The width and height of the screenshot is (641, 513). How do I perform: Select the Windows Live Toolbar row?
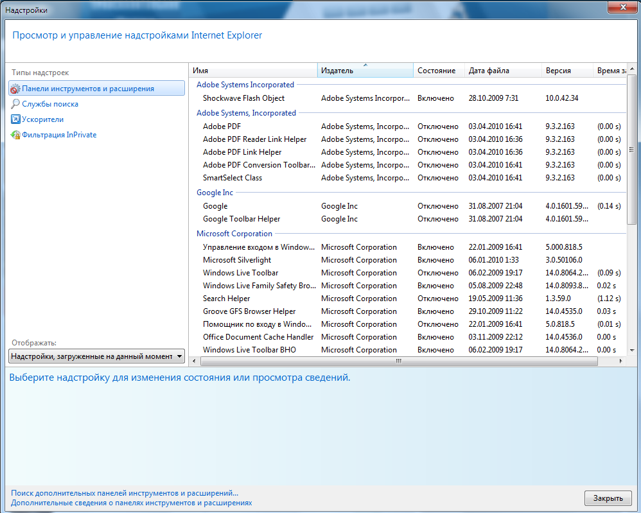coord(408,273)
